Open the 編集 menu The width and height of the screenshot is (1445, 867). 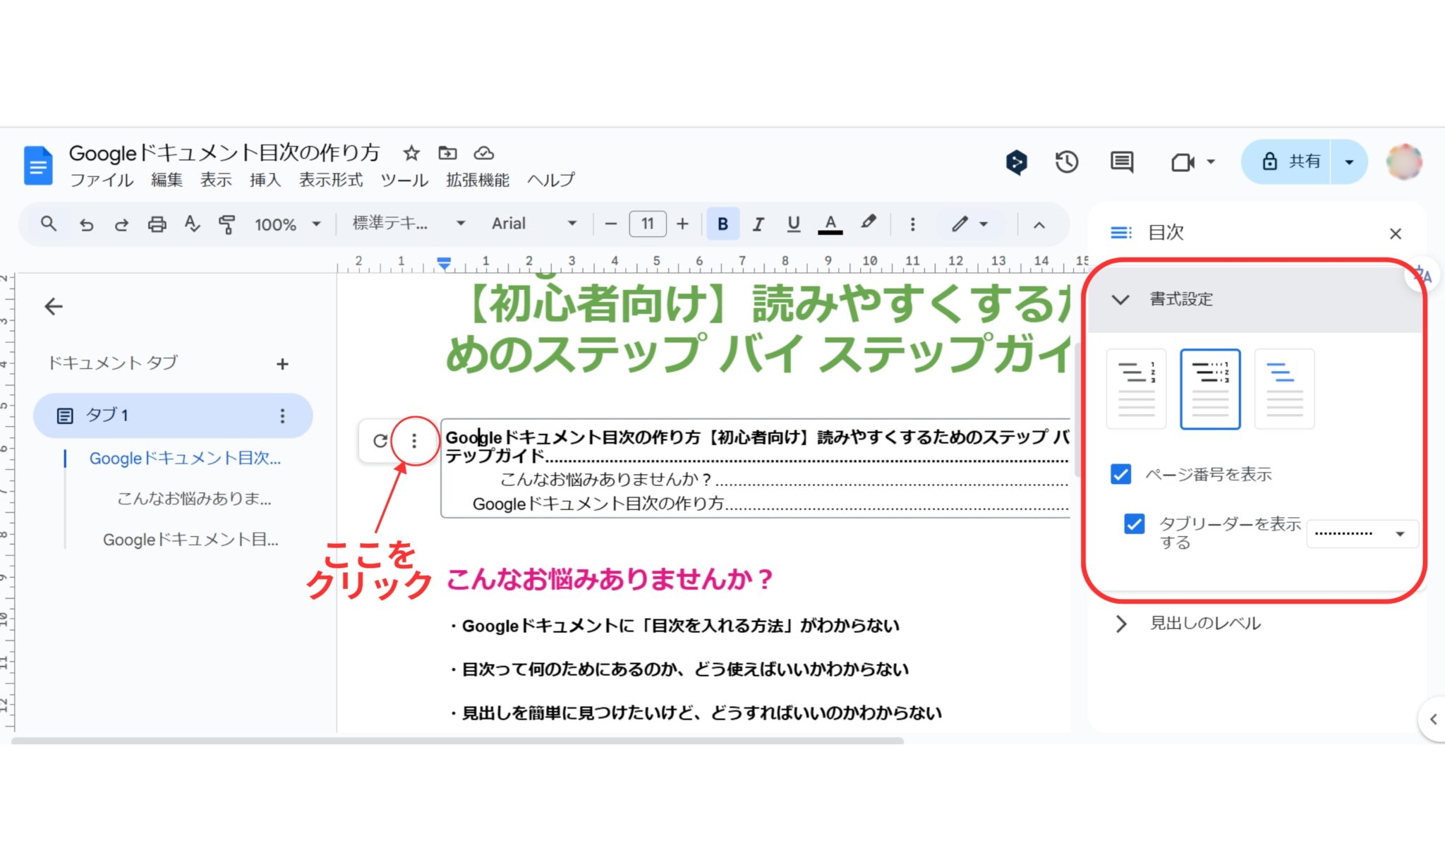167,180
